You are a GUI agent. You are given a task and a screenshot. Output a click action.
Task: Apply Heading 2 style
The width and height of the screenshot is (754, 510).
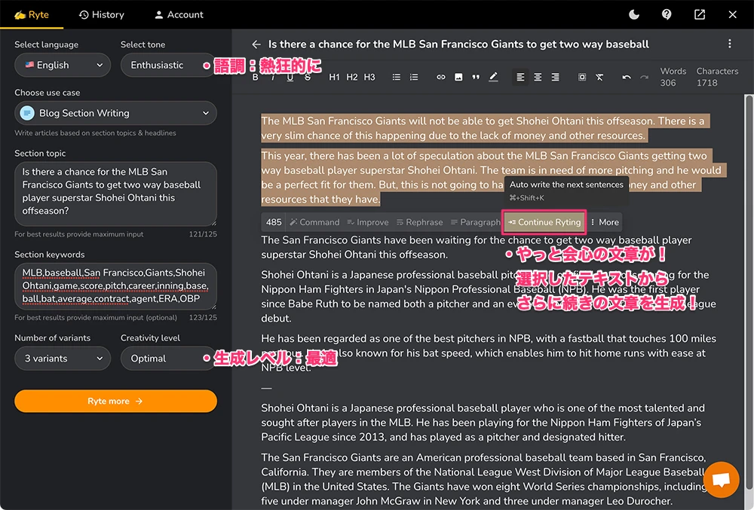352,78
